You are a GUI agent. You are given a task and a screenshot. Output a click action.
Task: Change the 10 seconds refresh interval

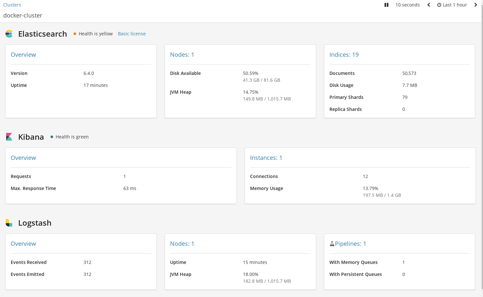(408, 5)
